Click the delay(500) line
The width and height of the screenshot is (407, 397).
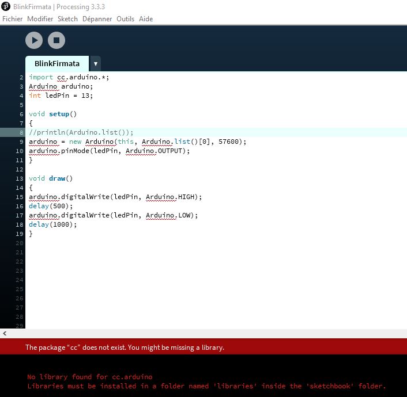[x=51, y=206]
